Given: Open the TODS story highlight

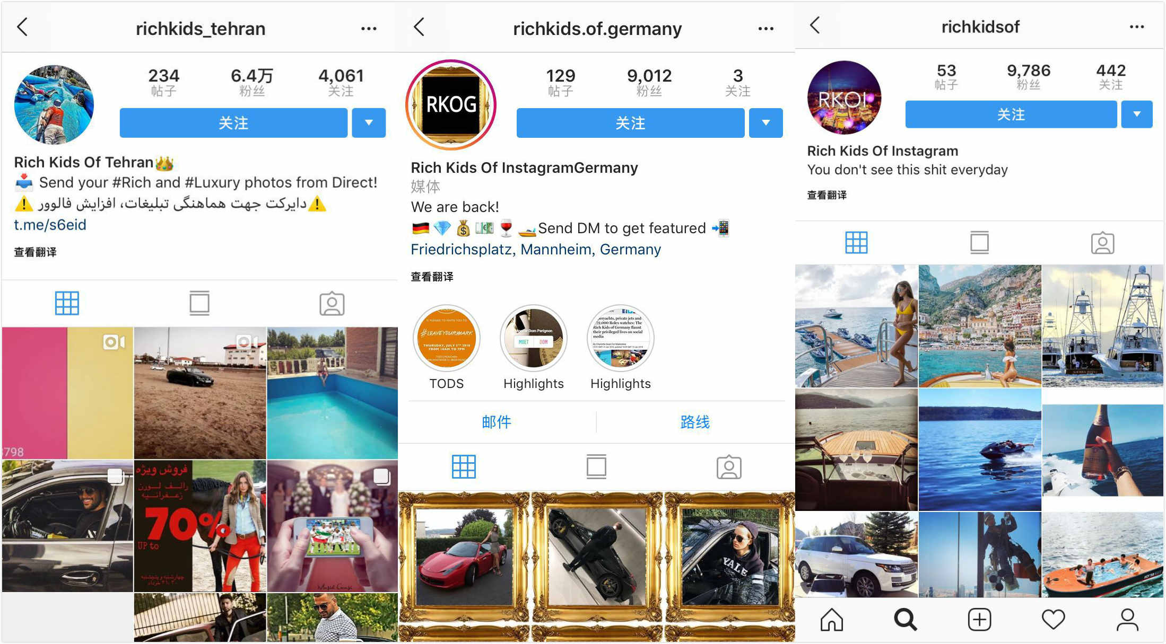Looking at the screenshot, I should coord(447,339).
